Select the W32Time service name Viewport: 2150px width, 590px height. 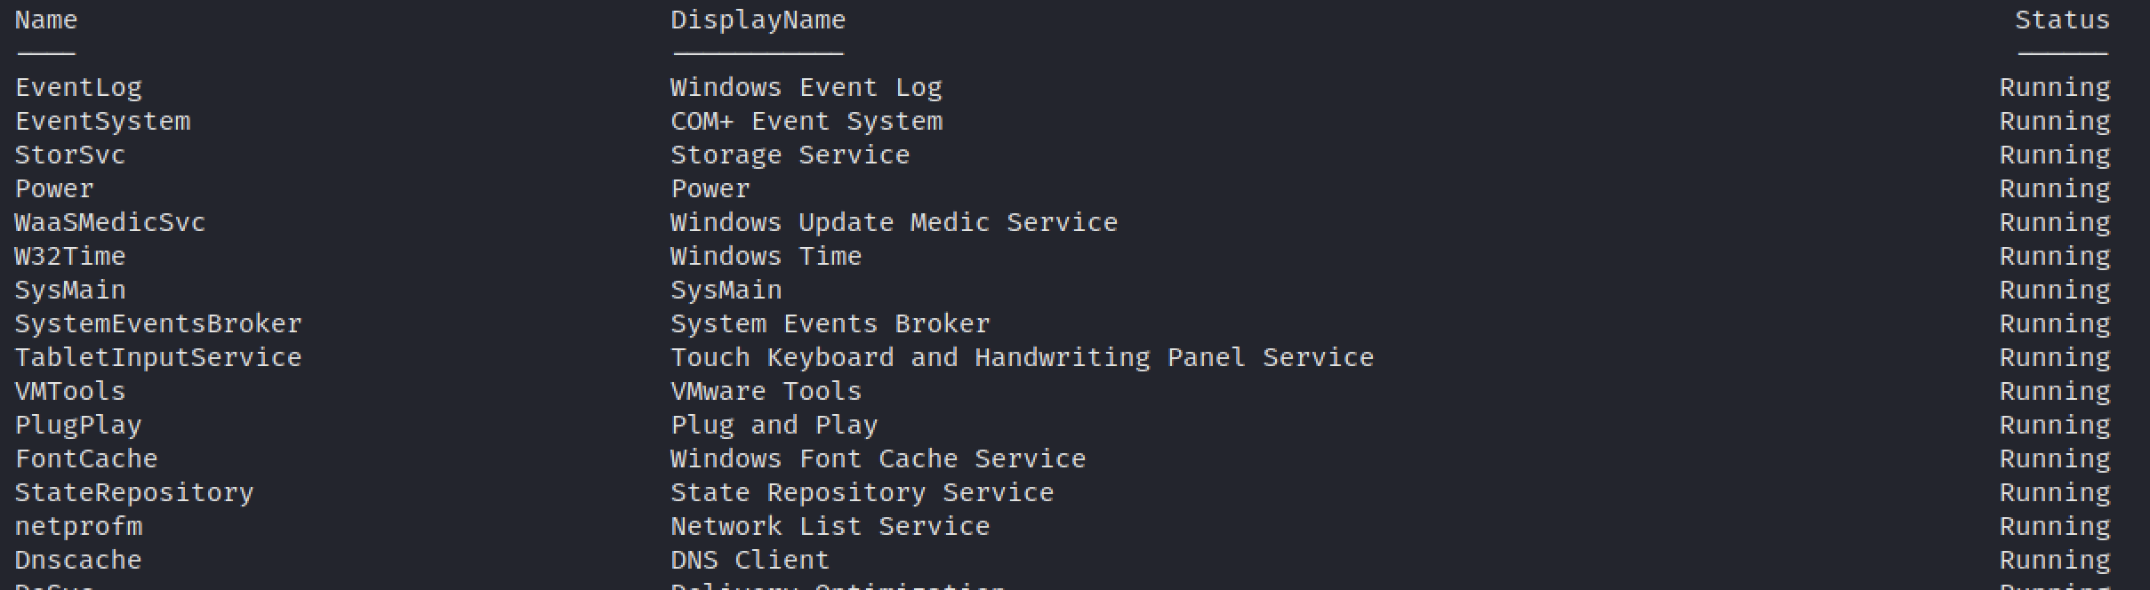pos(70,257)
